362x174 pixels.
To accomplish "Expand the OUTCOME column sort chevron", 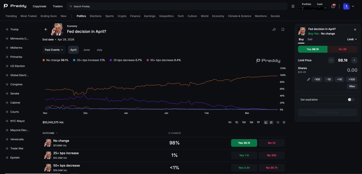I will pyautogui.click(x=57, y=133).
